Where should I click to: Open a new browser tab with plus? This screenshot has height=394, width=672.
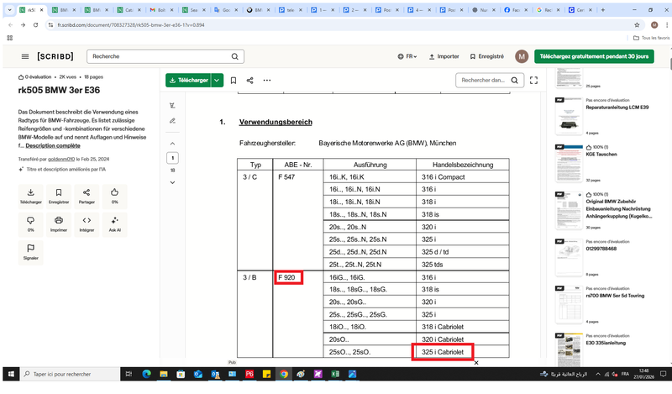(602, 10)
